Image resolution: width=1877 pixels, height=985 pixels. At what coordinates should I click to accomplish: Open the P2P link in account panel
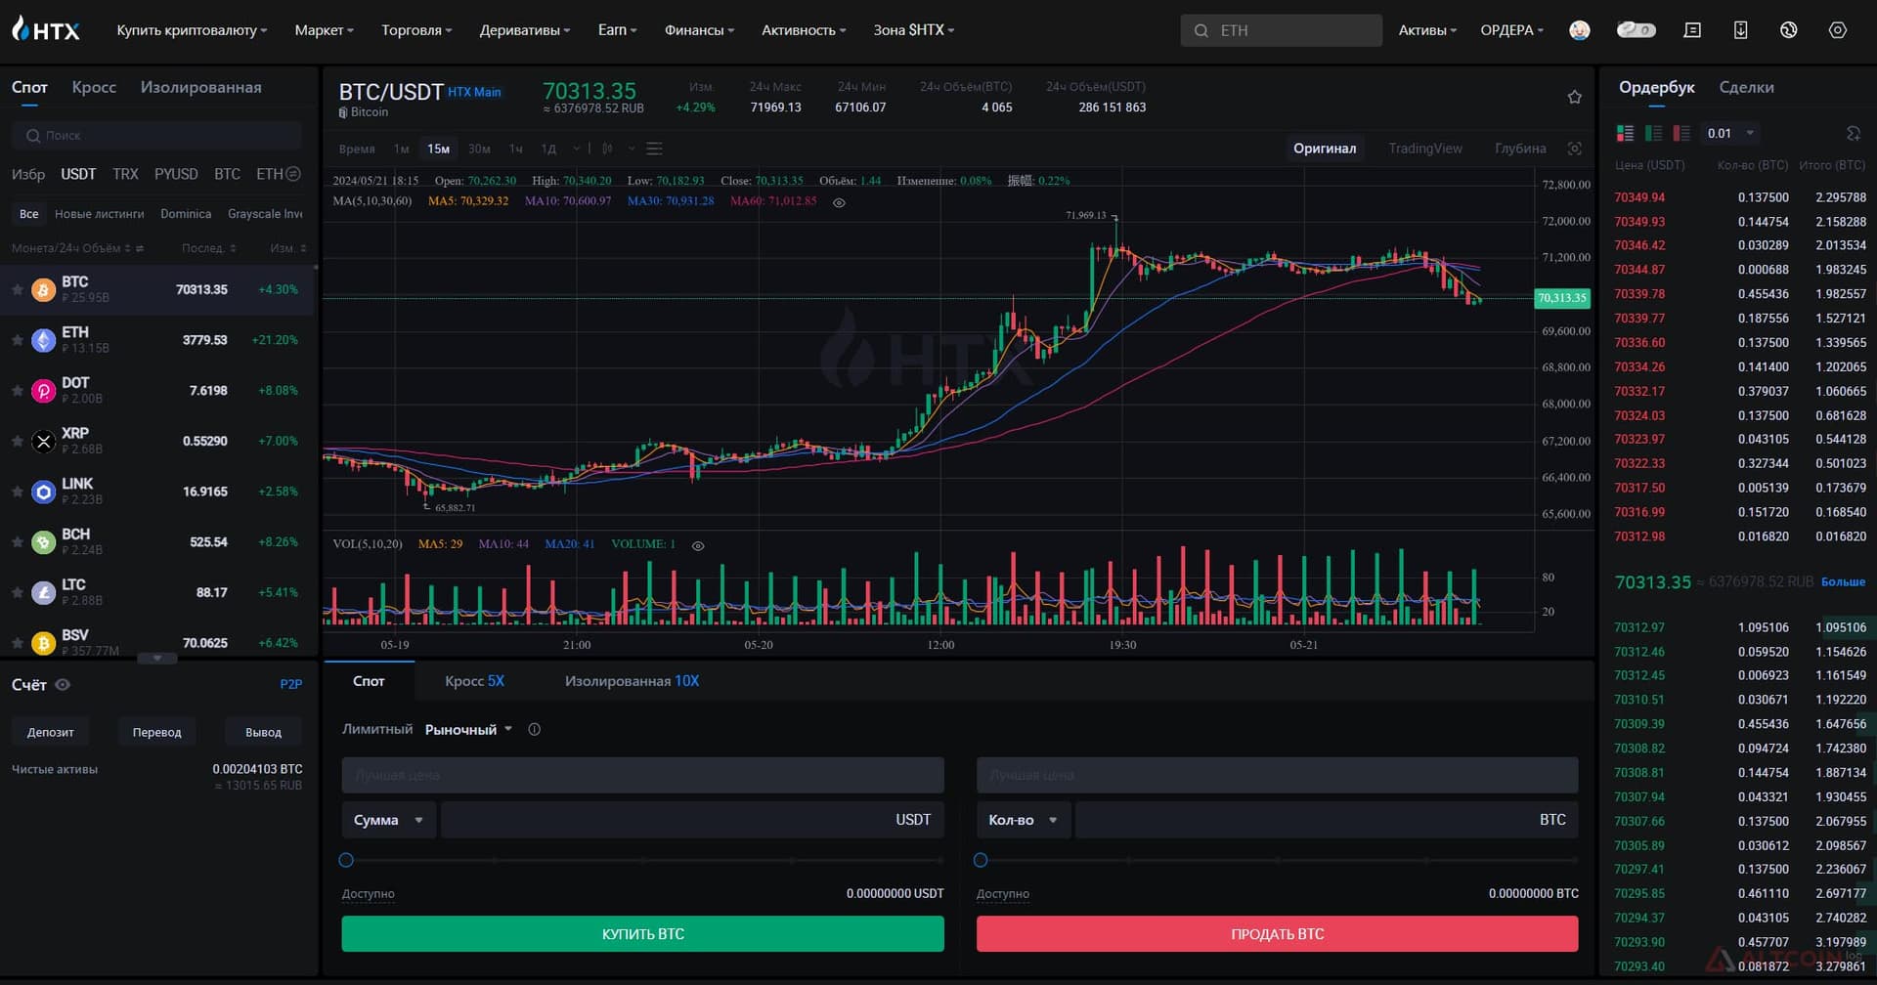point(290,684)
